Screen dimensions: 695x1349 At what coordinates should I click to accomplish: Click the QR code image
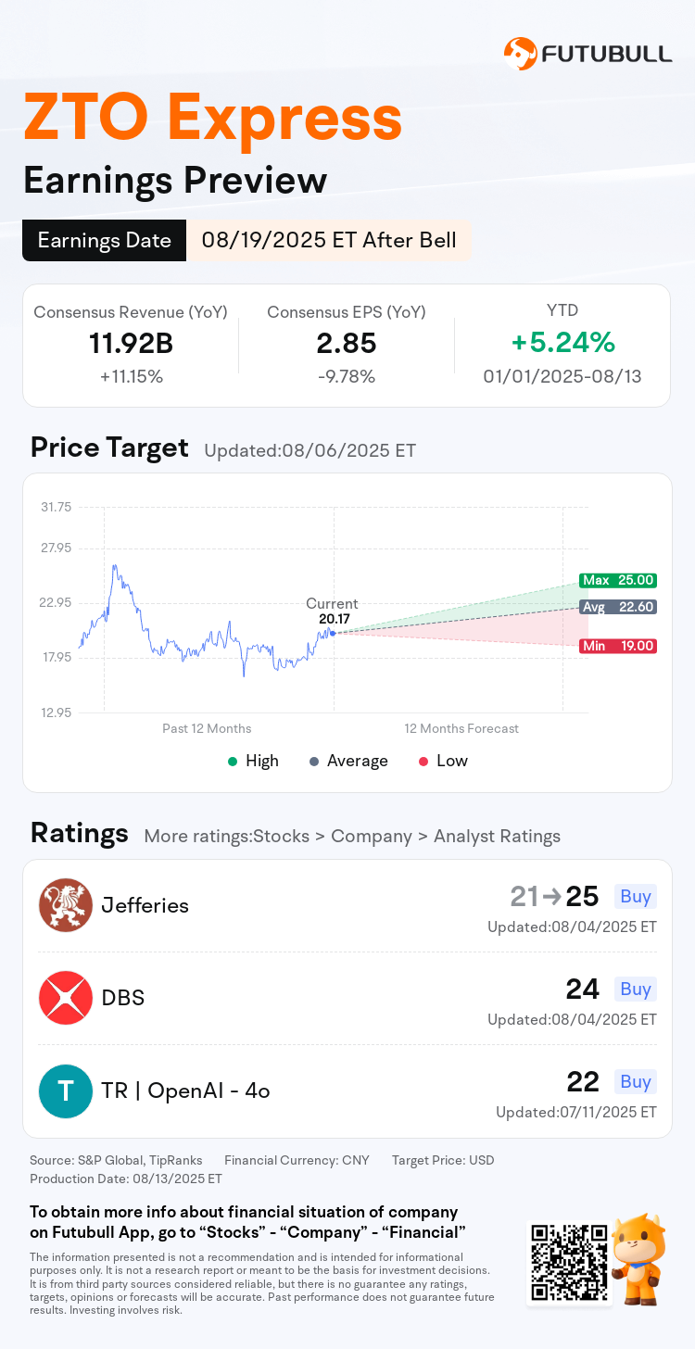(568, 1261)
